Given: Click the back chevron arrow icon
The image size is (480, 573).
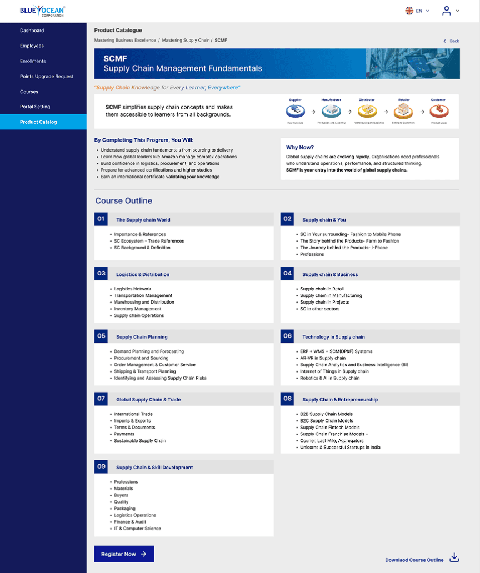Looking at the screenshot, I should coord(444,41).
